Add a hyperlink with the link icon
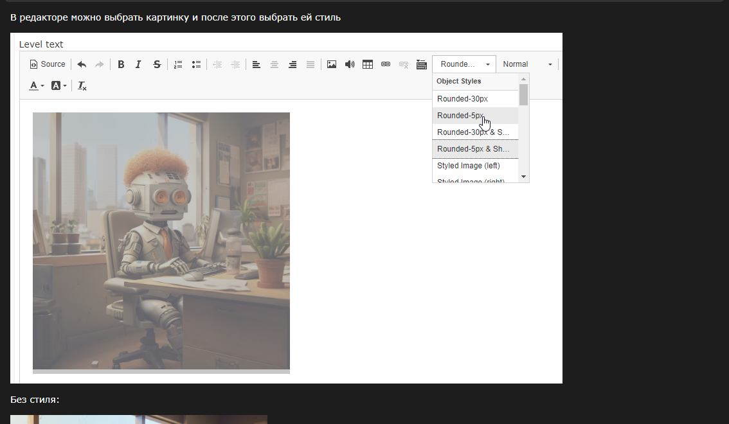The height and width of the screenshot is (424, 729). click(386, 64)
